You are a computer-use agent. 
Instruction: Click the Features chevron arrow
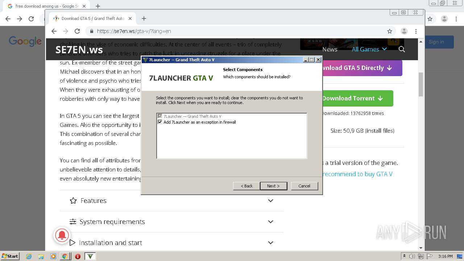tap(270, 200)
